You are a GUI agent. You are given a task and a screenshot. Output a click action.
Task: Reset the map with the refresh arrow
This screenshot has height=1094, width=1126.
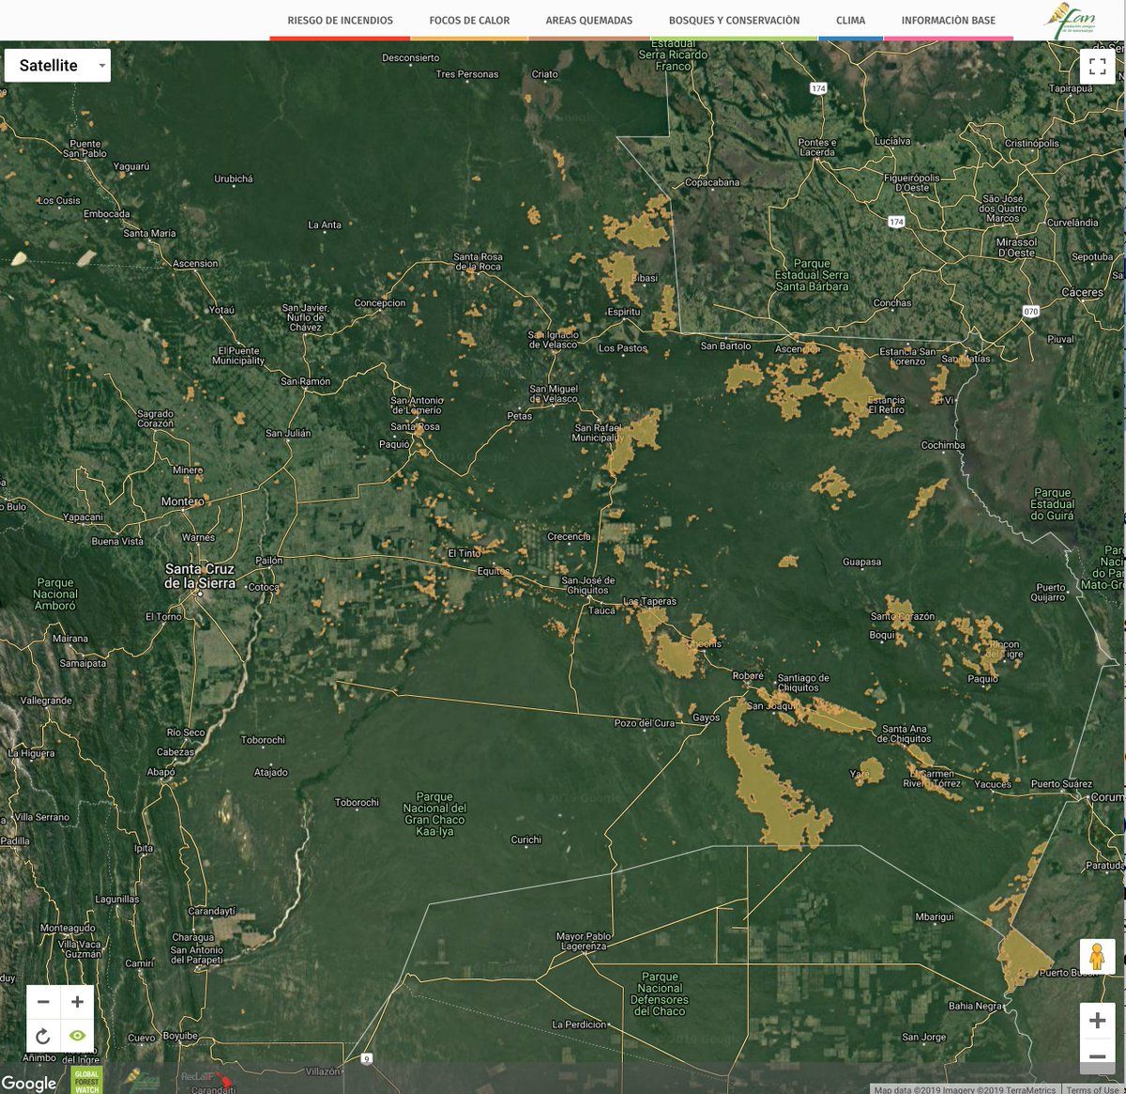coord(43,1037)
